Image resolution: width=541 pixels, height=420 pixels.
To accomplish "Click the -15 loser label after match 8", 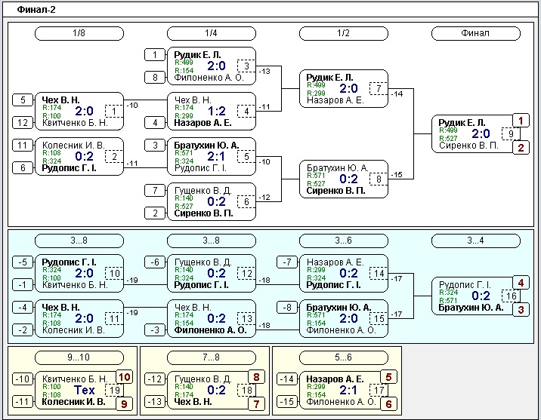I will (397, 174).
